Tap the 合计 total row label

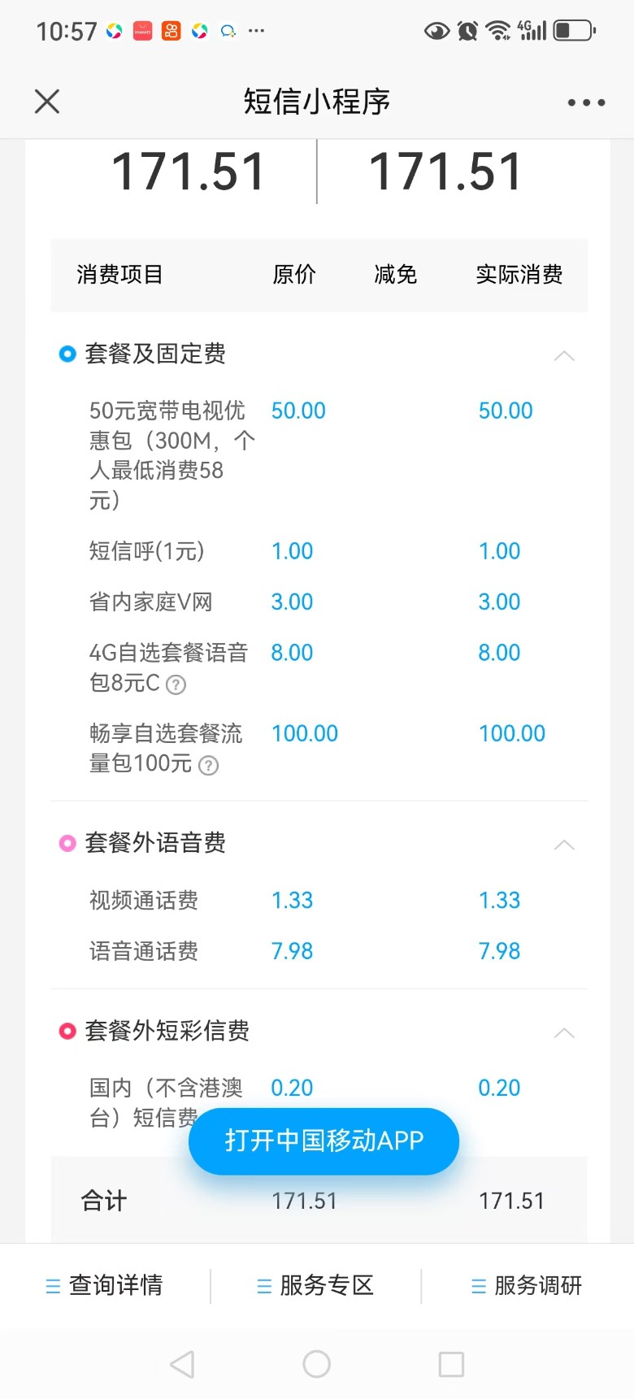[104, 1201]
